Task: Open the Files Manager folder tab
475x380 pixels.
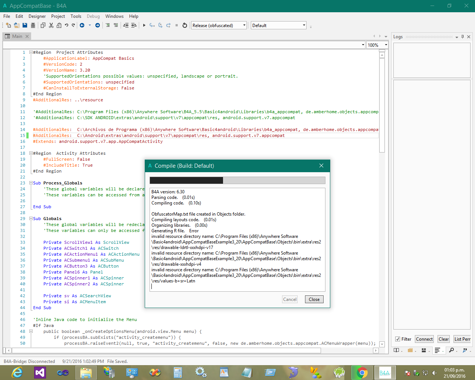Action: [410, 350]
